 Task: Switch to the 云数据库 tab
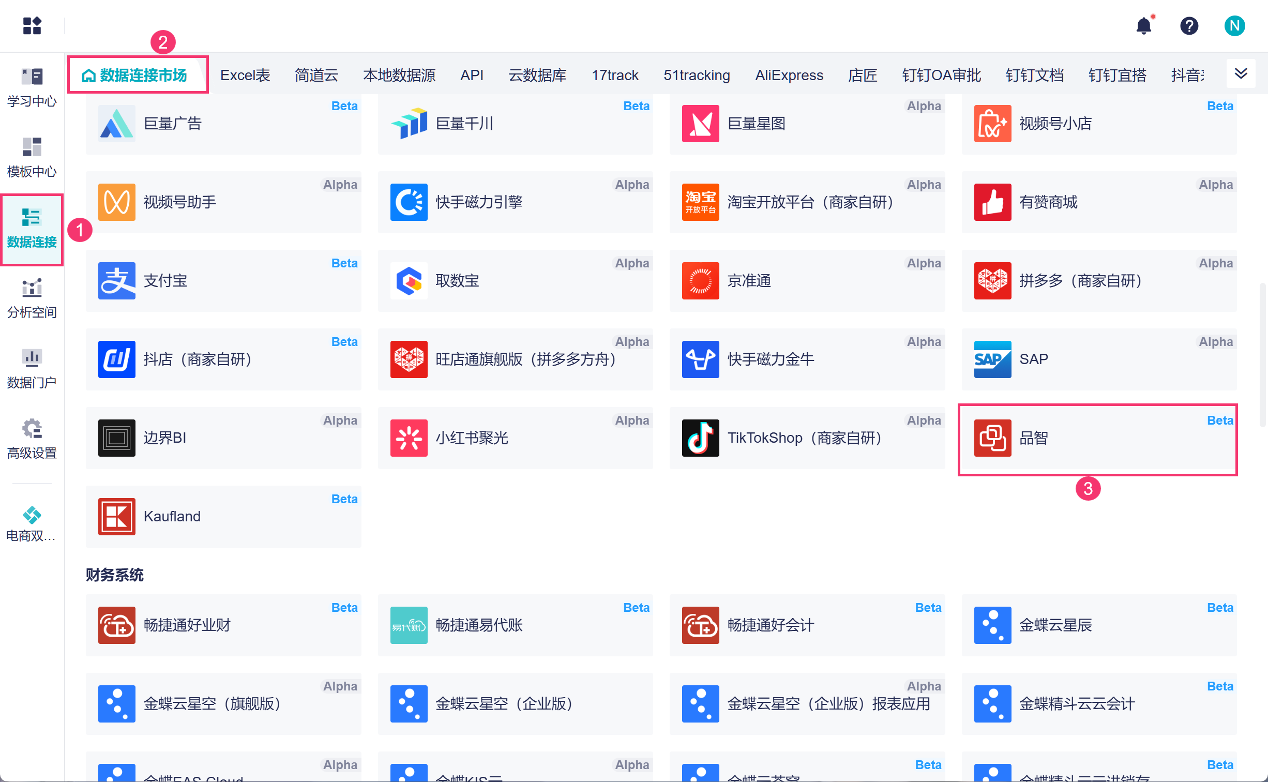tap(537, 76)
